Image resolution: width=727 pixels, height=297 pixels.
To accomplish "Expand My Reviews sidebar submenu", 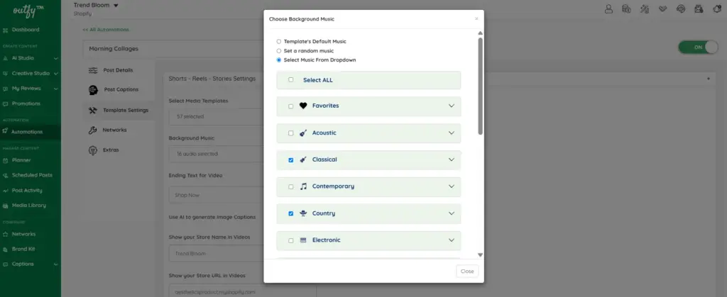I will [55, 89].
